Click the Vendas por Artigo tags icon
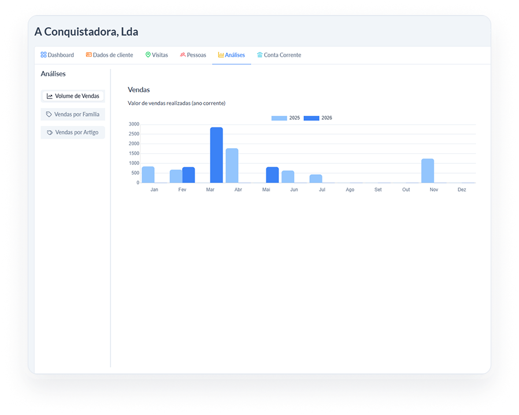 tap(50, 133)
